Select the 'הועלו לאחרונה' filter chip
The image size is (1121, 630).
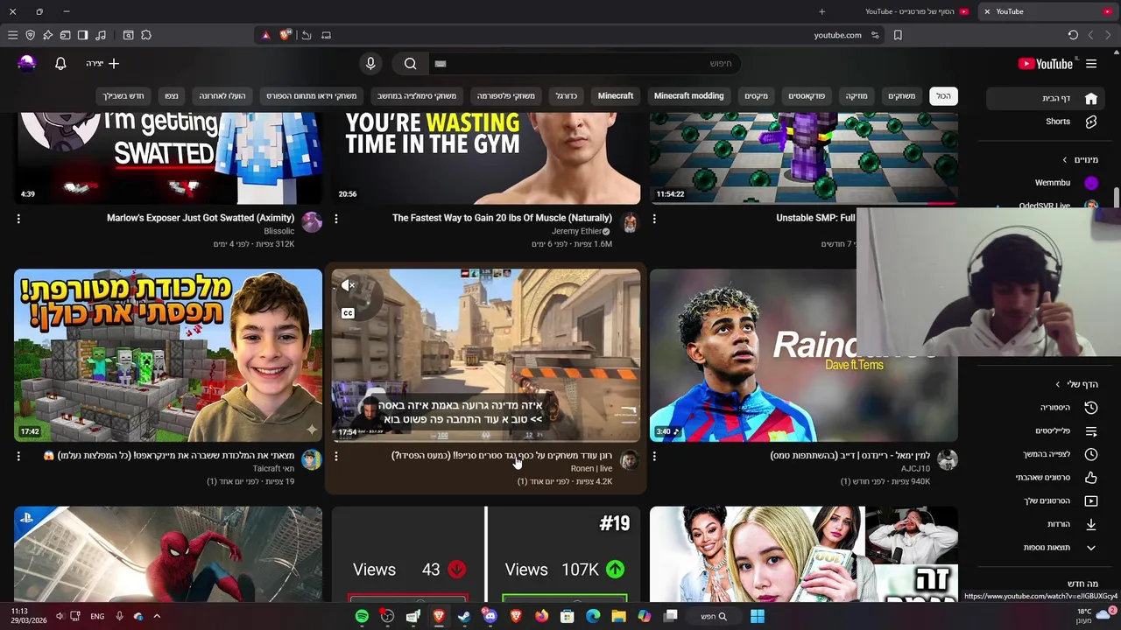coord(222,95)
